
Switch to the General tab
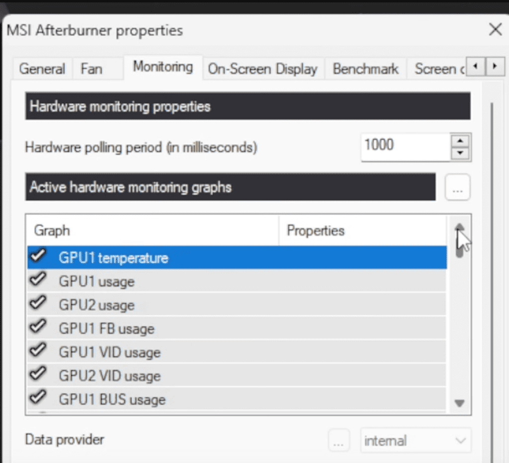click(x=42, y=69)
